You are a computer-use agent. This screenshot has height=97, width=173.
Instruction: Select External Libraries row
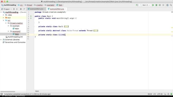click(x=13, y=40)
